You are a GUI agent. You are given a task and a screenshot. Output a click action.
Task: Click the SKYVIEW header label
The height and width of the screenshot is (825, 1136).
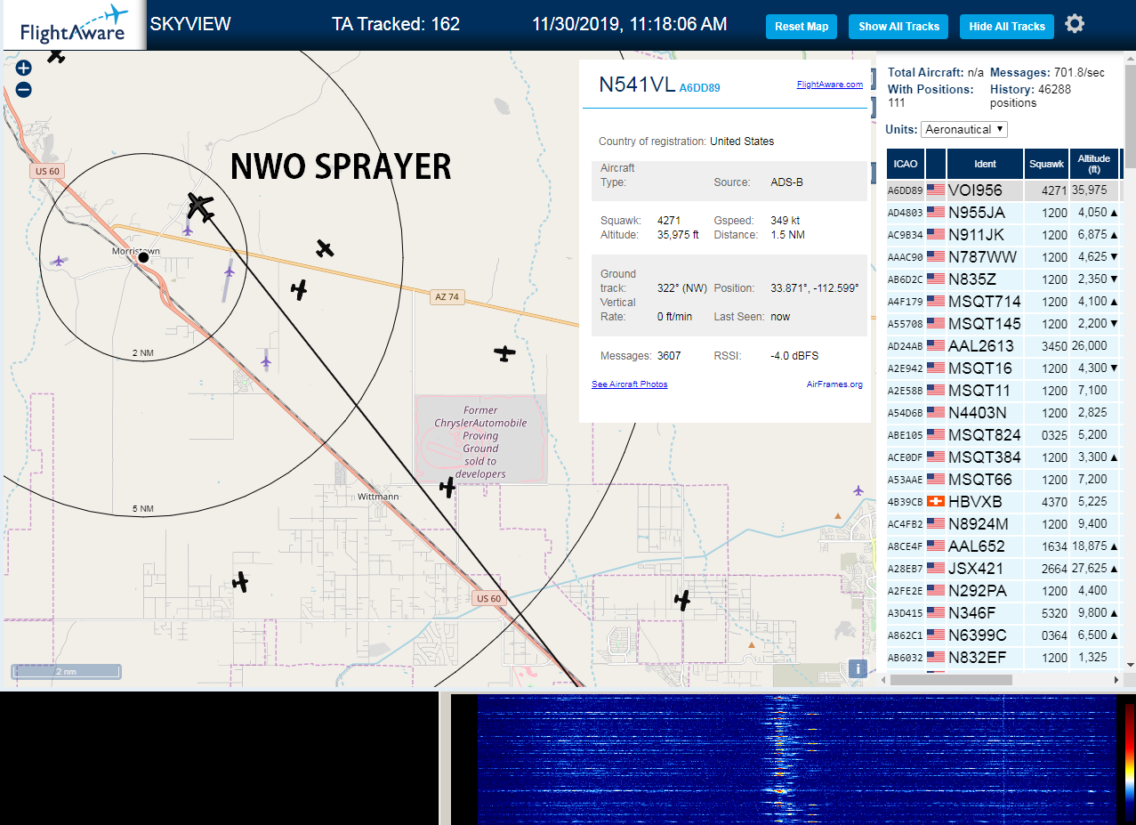[x=190, y=24]
